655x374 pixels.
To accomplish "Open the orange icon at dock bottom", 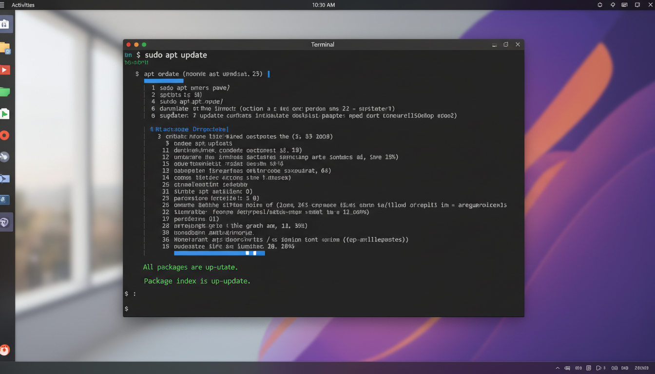I will [x=5, y=350].
